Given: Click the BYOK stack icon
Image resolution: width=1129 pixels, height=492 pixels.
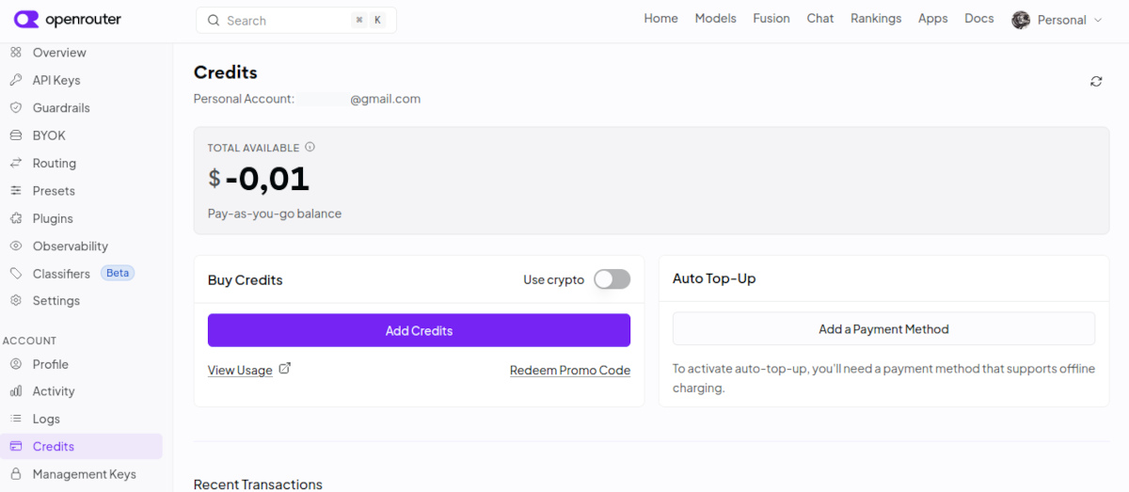Looking at the screenshot, I should click(x=15, y=135).
